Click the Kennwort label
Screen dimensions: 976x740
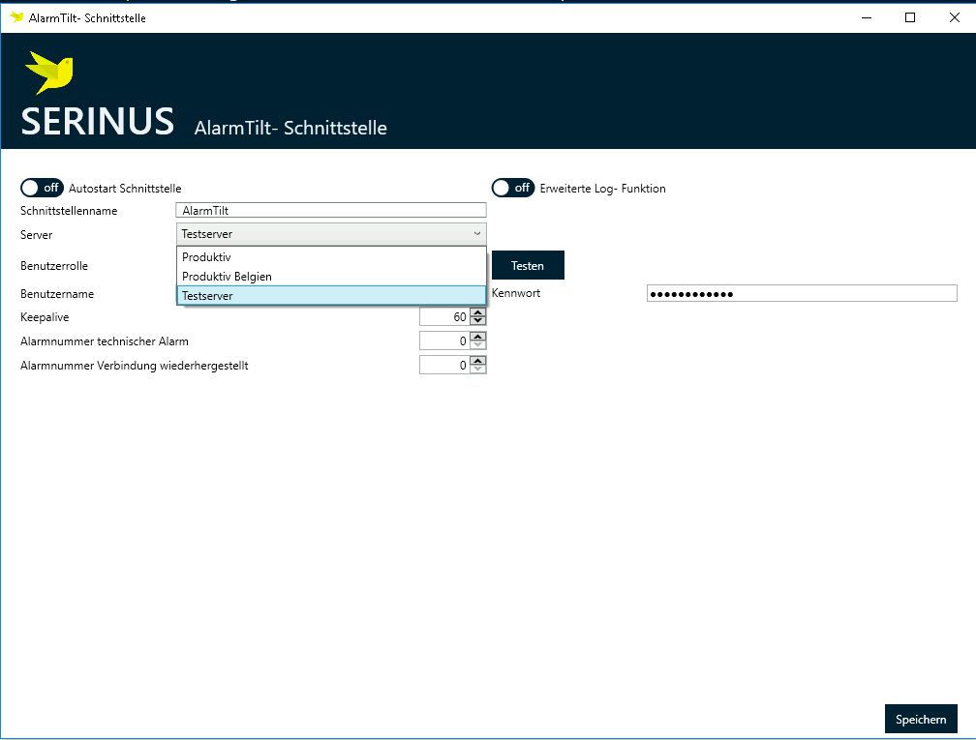516,293
